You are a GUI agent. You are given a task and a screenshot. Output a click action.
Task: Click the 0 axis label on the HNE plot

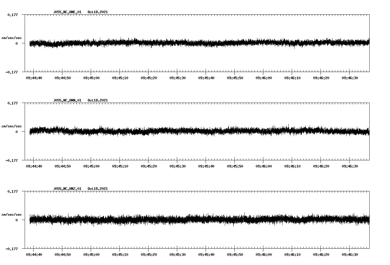pos(17,43)
